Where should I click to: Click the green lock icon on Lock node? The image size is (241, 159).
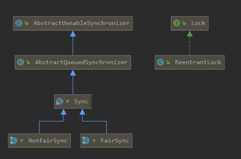click(x=184, y=23)
